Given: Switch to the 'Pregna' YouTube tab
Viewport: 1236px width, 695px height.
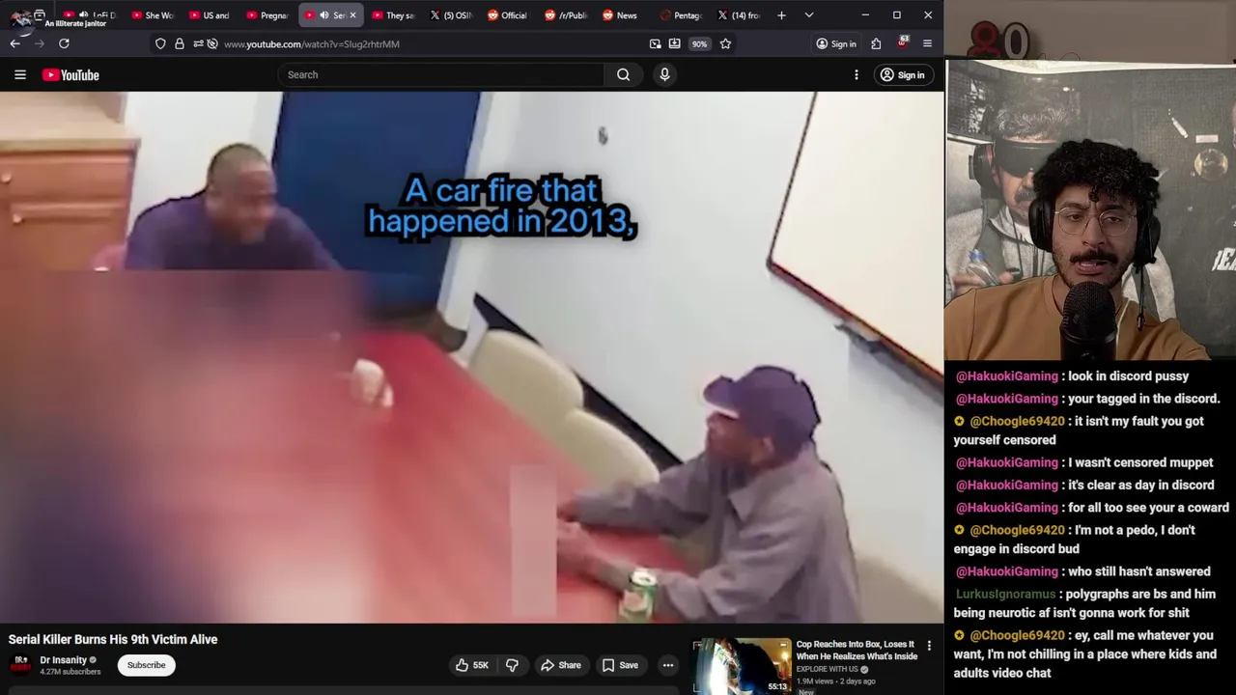Looking at the screenshot, I should [x=267, y=15].
